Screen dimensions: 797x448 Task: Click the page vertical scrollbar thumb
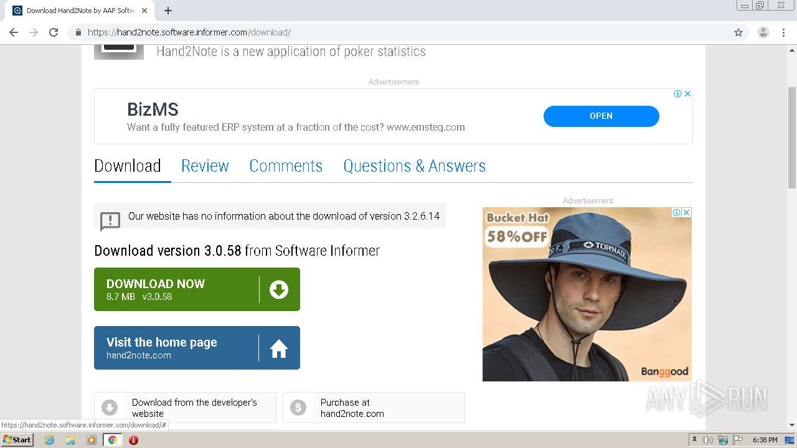pos(792,138)
